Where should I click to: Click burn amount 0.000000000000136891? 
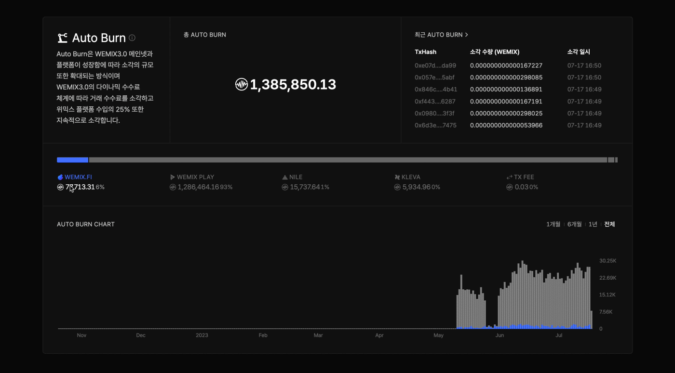point(506,90)
